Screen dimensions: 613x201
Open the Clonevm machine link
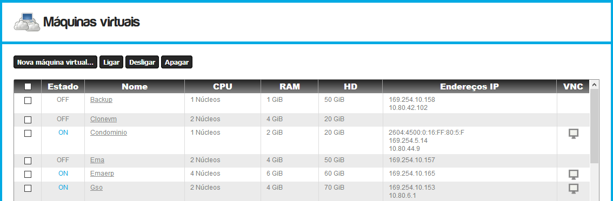point(103,119)
